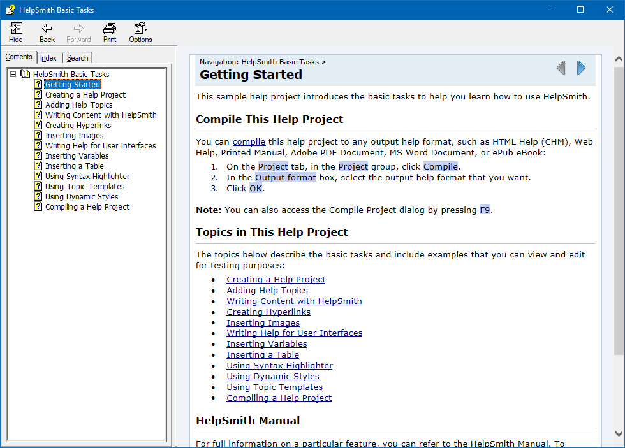625x448 pixels.
Task: Click the Compile This Help Project heading
Action: [269, 119]
